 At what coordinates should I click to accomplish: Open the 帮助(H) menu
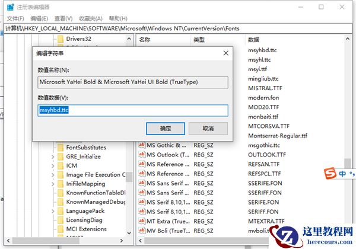coord(118,18)
